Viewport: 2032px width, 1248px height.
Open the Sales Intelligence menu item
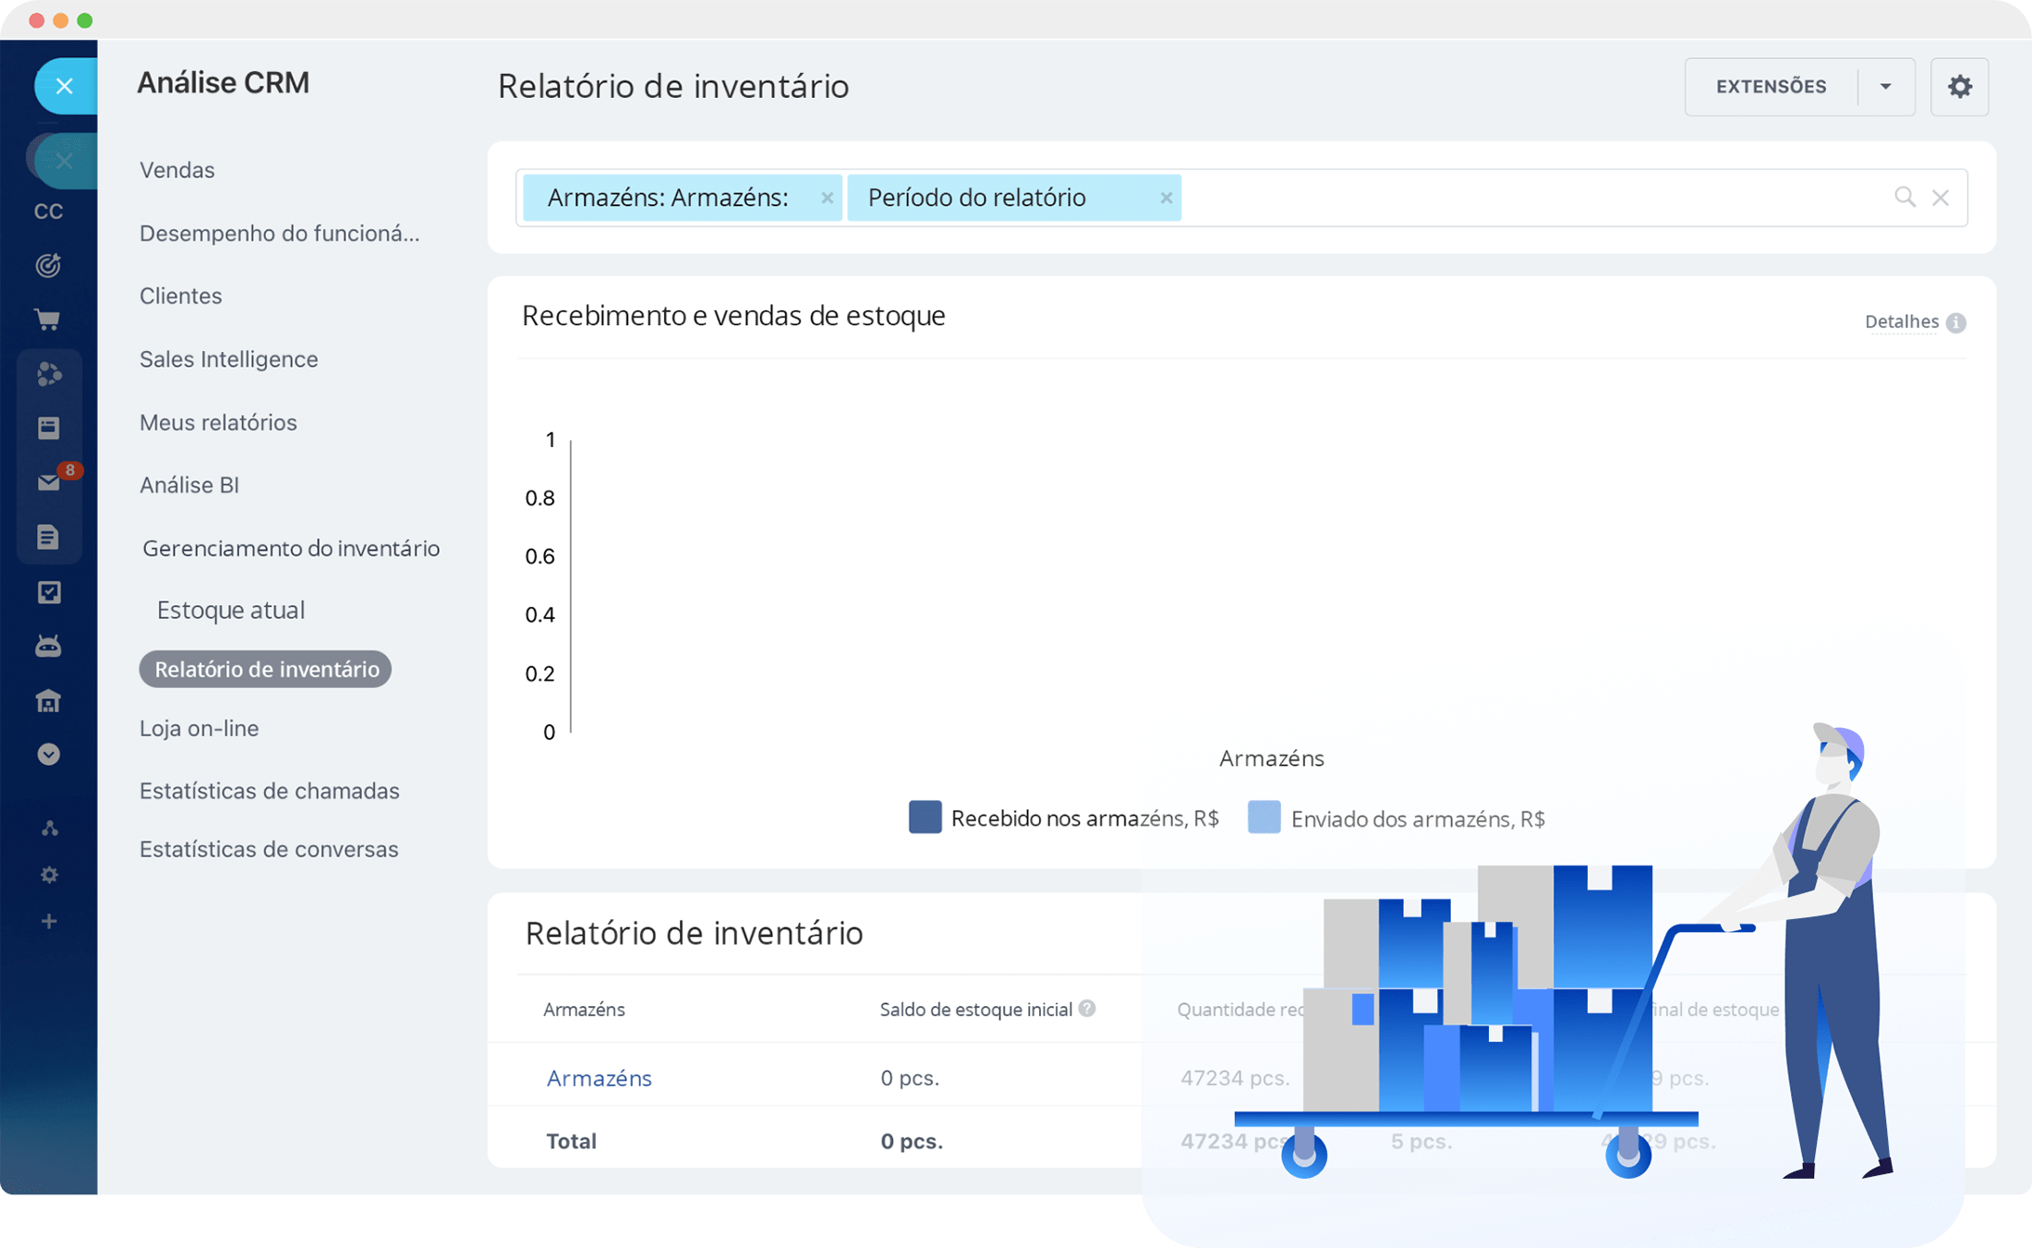click(x=228, y=359)
